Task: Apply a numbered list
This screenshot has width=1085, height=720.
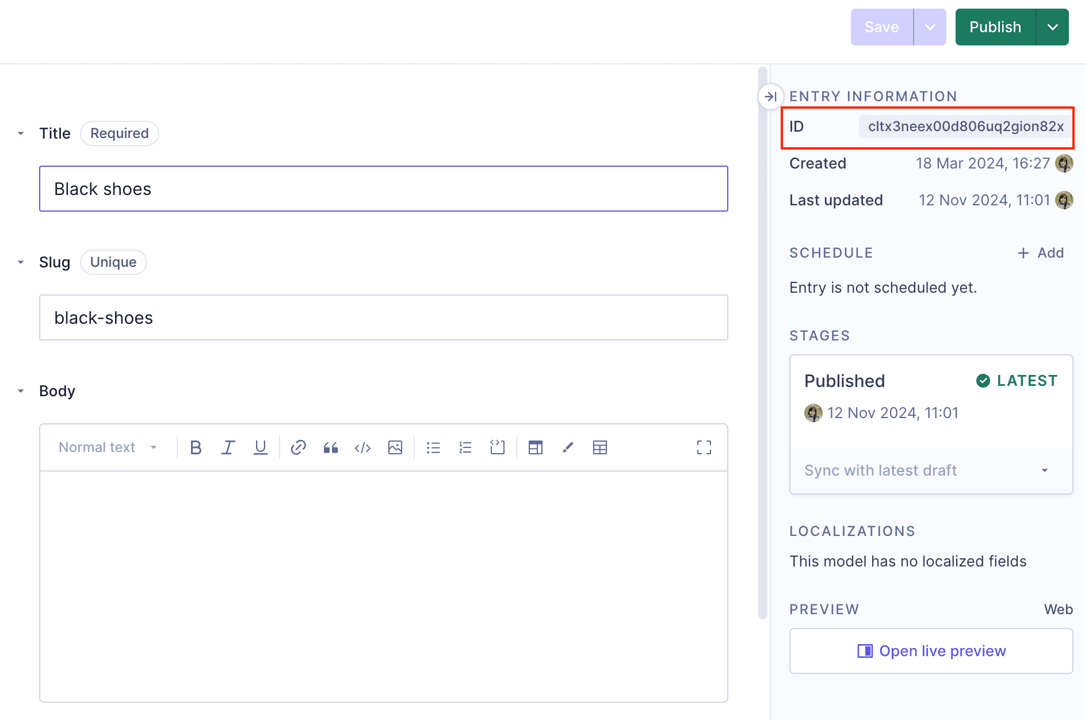Action: click(465, 447)
